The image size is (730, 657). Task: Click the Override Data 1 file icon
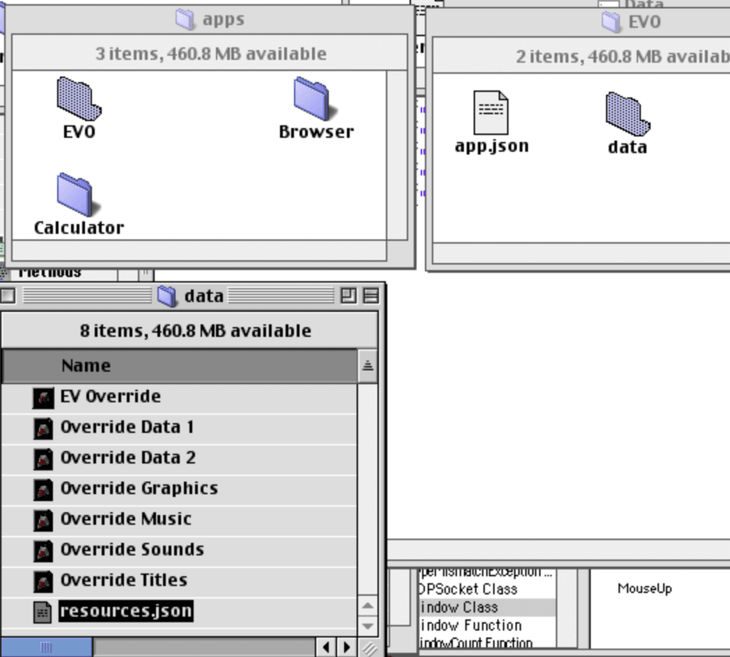[x=42, y=429]
